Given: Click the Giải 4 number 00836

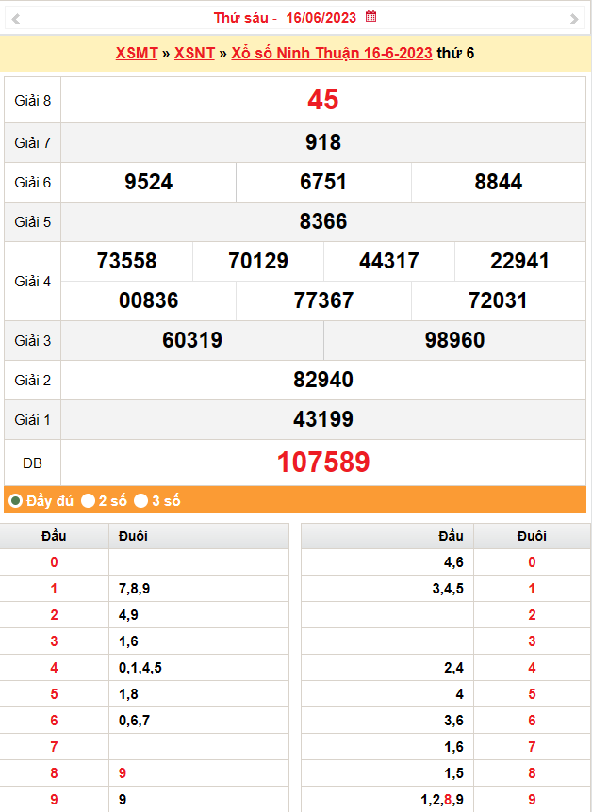Looking at the screenshot, I should point(148,301).
